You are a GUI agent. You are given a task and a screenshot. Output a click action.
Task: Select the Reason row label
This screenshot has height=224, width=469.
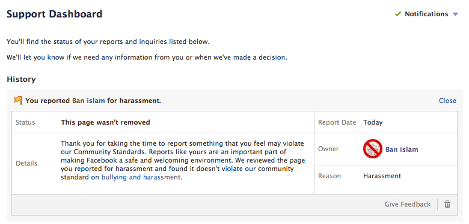(330, 176)
